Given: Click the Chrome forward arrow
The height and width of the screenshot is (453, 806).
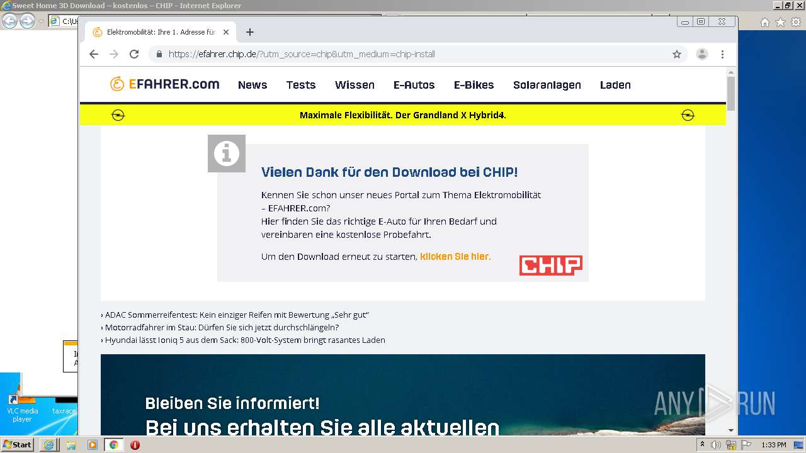Looking at the screenshot, I should [x=114, y=54].
